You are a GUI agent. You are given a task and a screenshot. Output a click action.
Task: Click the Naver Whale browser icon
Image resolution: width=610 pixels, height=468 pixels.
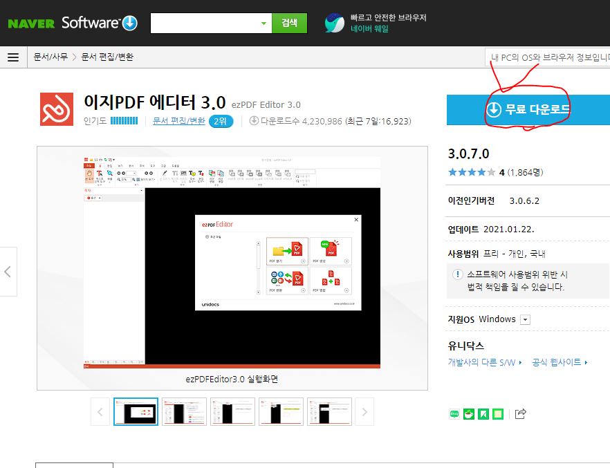point(335,23)
